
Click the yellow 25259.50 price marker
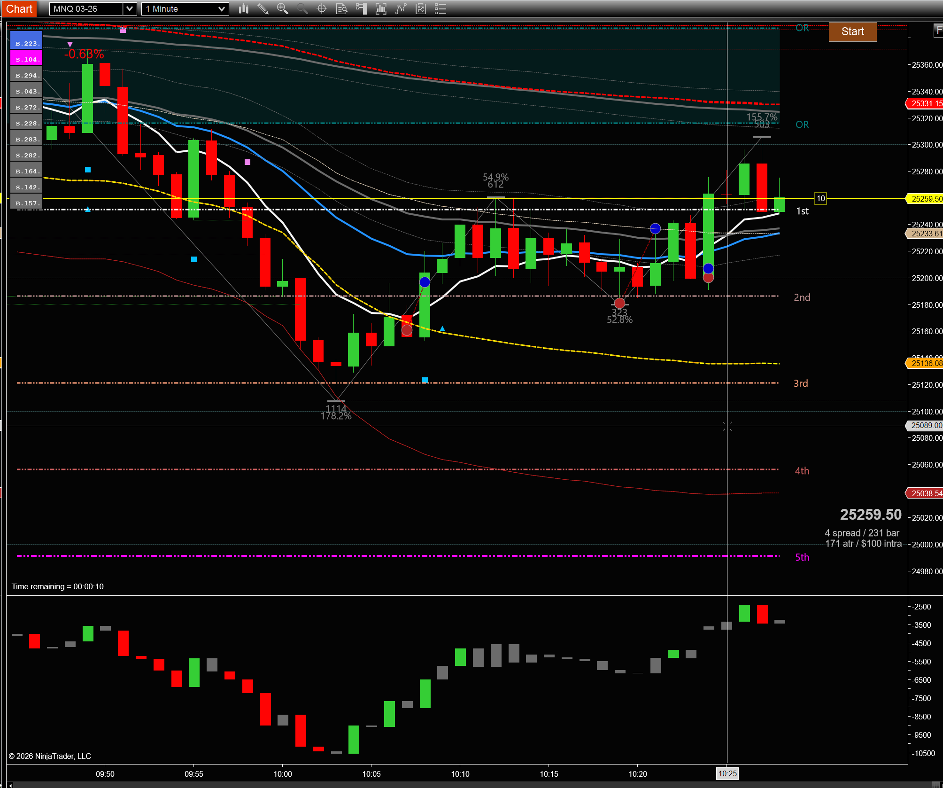[926, 199]
